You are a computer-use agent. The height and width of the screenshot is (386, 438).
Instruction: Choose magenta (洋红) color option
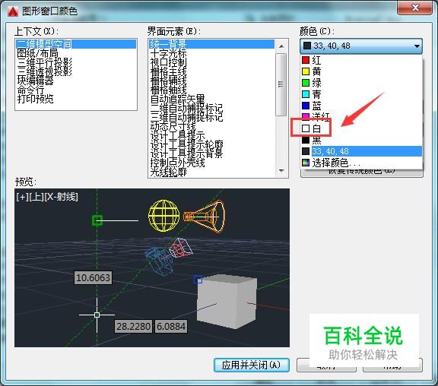tap(361, 116)
